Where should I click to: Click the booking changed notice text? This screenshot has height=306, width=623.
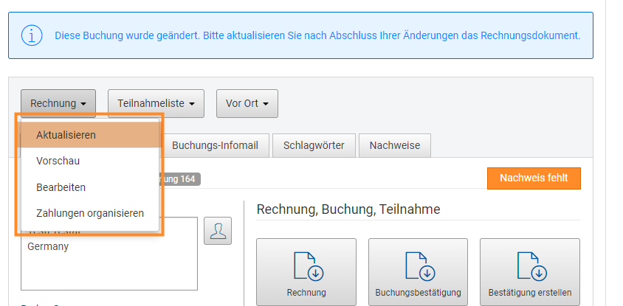click(317, 35)
